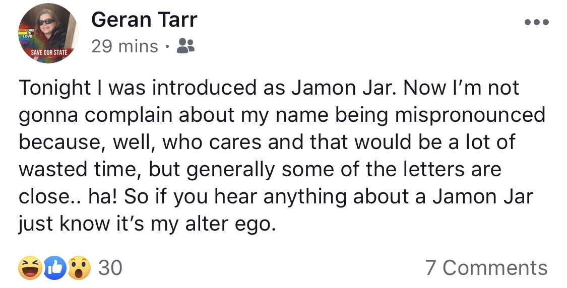The width and height of the screenshot is (567, 288).
Task: Click the phrase alter ego in the post
Action: tap(231, 224)
